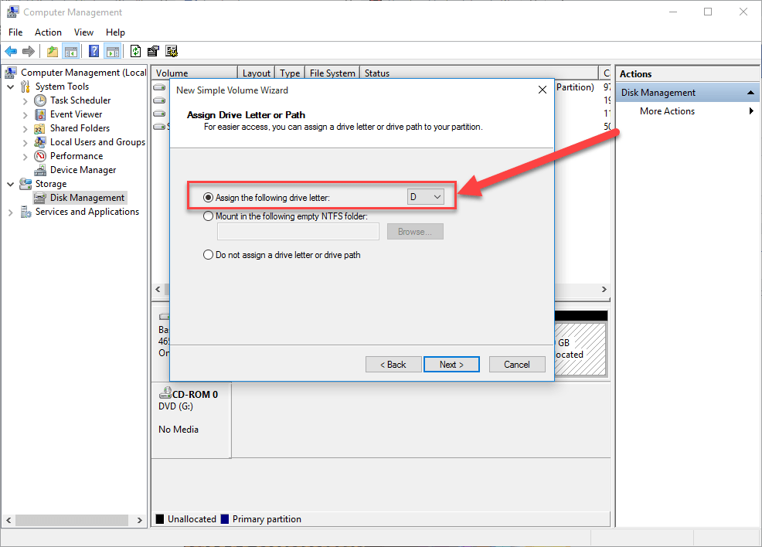Viewport: 762px width, 547px height.
Task: Click the blue Back arrow in toolbar
Action: [11, 52]
